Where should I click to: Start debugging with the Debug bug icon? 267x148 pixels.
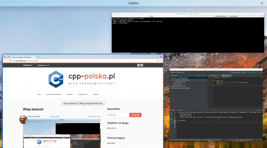tap(252, 73)
